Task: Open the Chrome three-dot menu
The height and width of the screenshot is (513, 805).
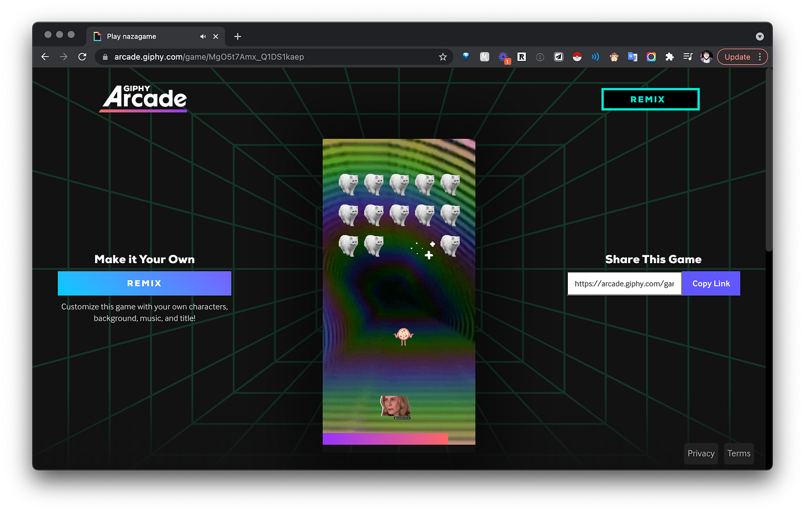Action: [x=760, y=57]
